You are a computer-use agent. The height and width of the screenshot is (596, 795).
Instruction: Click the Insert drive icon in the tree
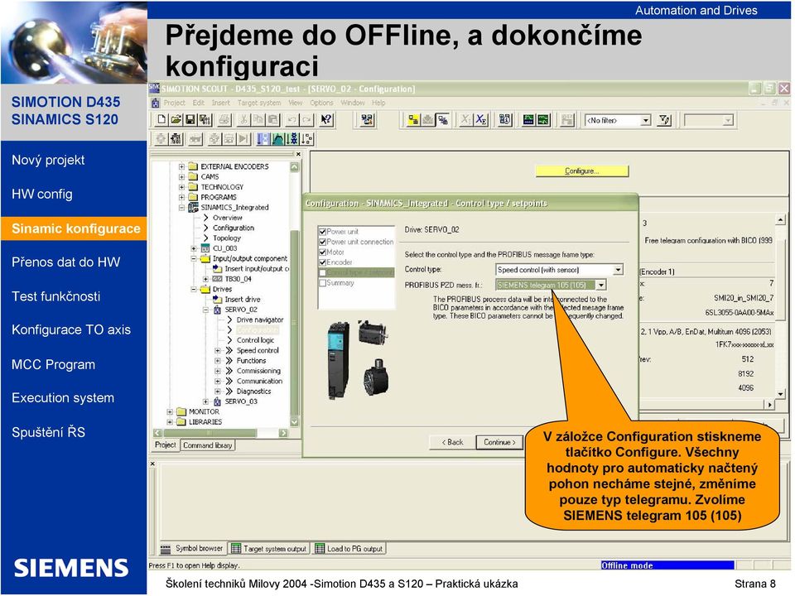tap(218, 300)
